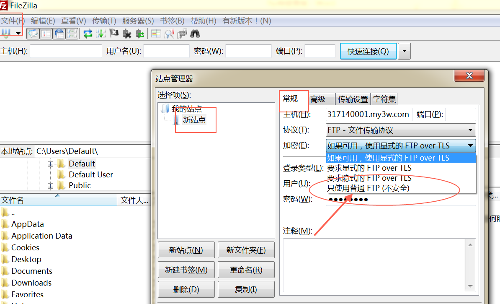Click the 新站点(N) button

coord(186,250)
